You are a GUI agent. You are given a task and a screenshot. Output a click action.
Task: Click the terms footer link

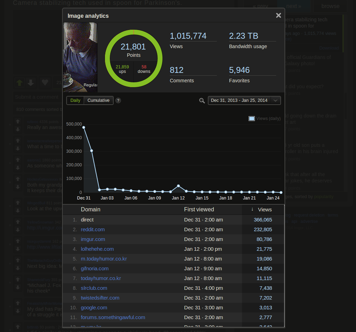coord(333,215)
